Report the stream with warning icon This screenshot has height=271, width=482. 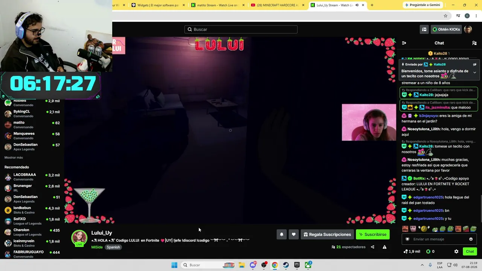pyautogui.click(x=384, y=247)
